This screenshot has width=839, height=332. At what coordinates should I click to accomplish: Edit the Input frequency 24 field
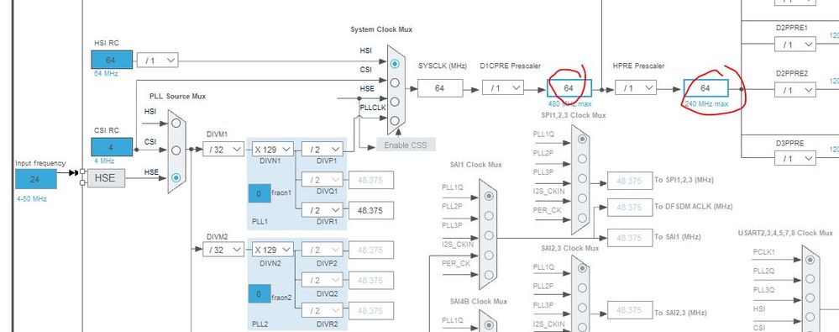point(35,179)
